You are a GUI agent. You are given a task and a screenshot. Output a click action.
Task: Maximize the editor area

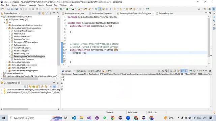click(x=210, y=13)
